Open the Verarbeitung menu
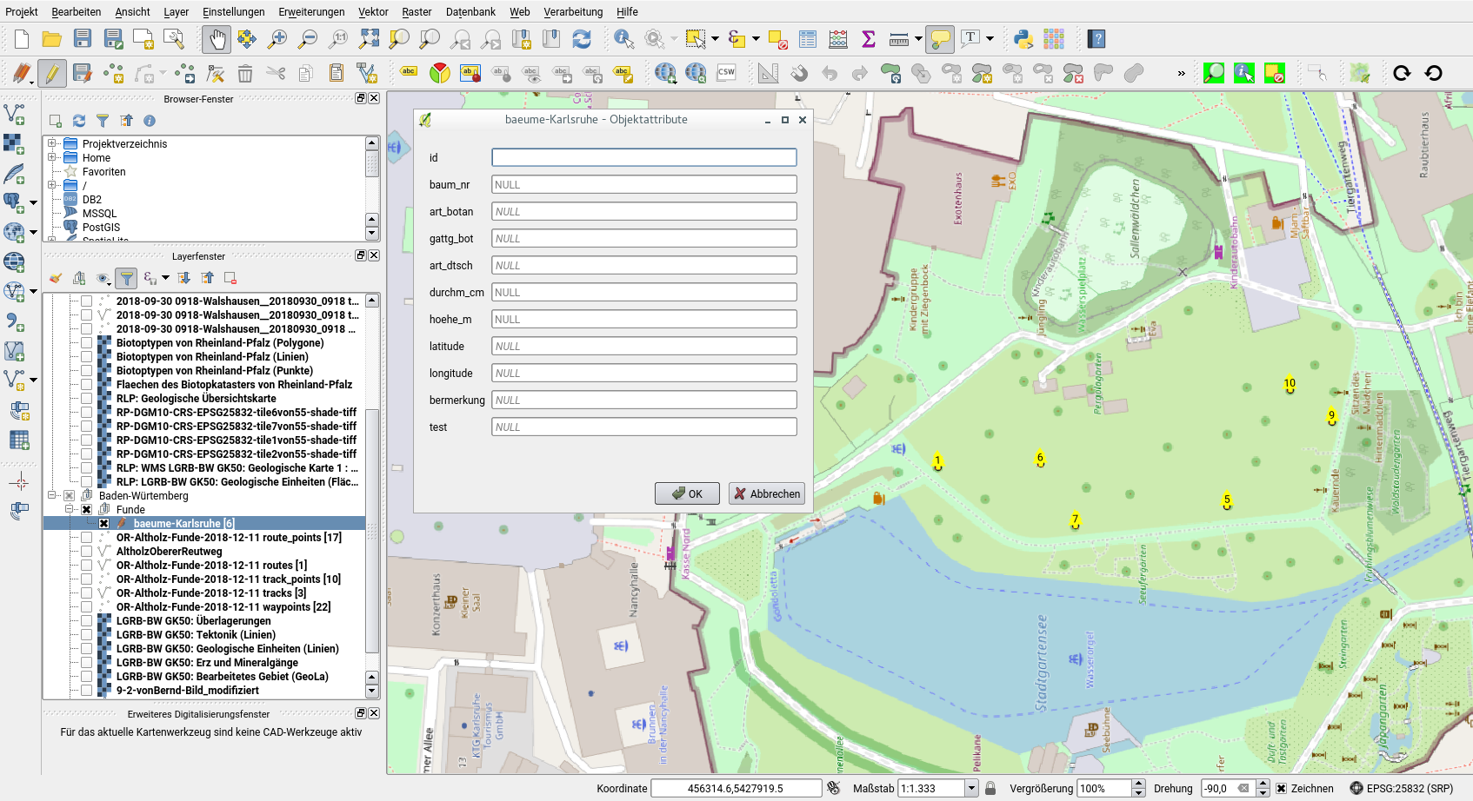The width and height of the screenshot is (1473, 801). click(x=573, y=11)
